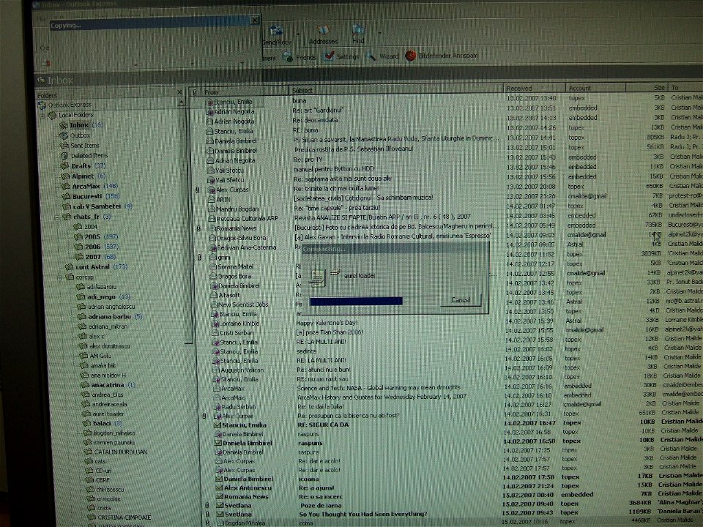The width and height of the screenshot is (703, 527).
Task: Open the Alpinet folder
Action: 83,176
